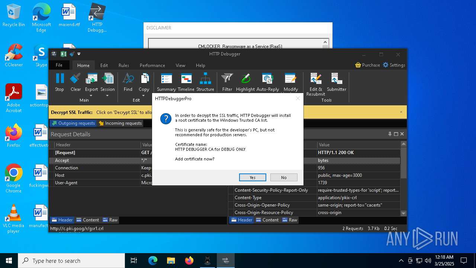This screenshot has width=476, height=268.
Task: Click the brush quick-access icon in title bar
Action: pyautogui.click(x=72, y=54)
